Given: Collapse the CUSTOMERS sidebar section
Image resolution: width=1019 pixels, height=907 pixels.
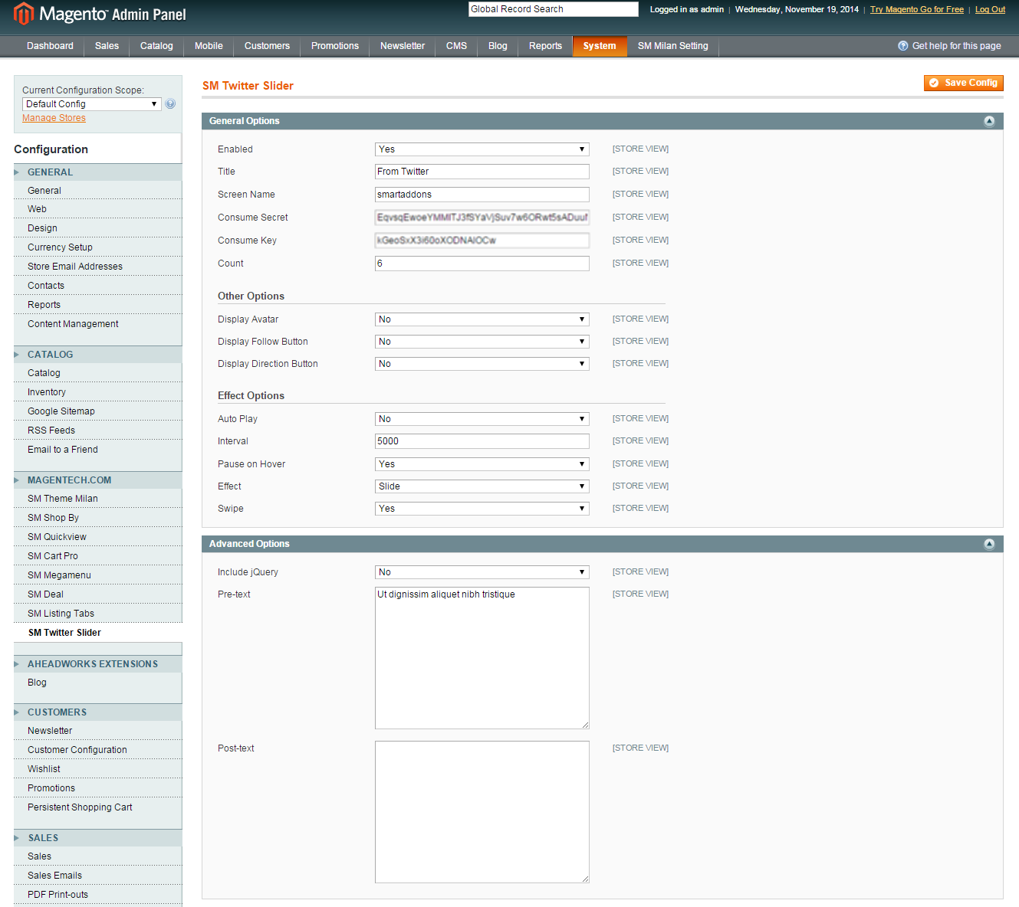Looking at the screenshot, I should tap(97, 712).
